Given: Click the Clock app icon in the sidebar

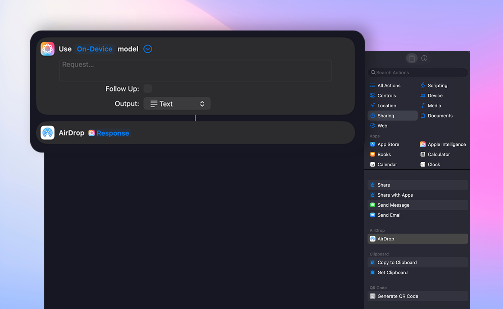Looking at the screenshot, I should pos(423,164).
